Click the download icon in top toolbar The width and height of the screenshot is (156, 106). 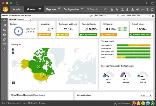coord(133,9)
